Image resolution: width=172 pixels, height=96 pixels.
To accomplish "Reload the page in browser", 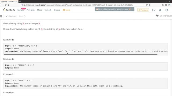I will tap(6, 5).
